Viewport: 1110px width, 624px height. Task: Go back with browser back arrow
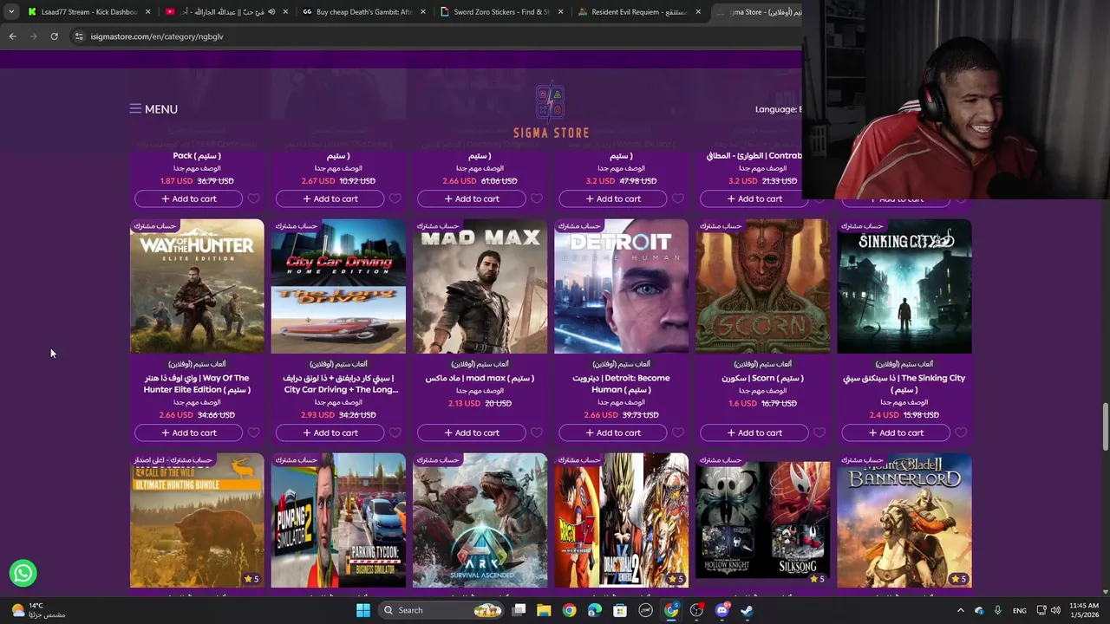[x=12, y=36]
